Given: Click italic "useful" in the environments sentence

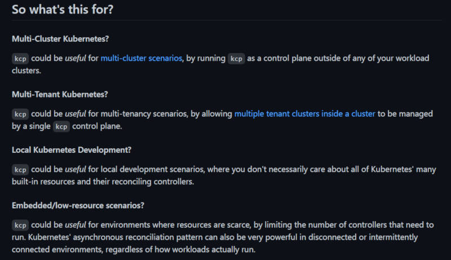Looking at the screenshot, I should 76,225.
